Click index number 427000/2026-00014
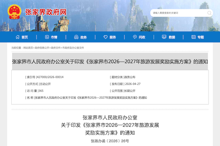Screen dimensions: 220x146 50,77
